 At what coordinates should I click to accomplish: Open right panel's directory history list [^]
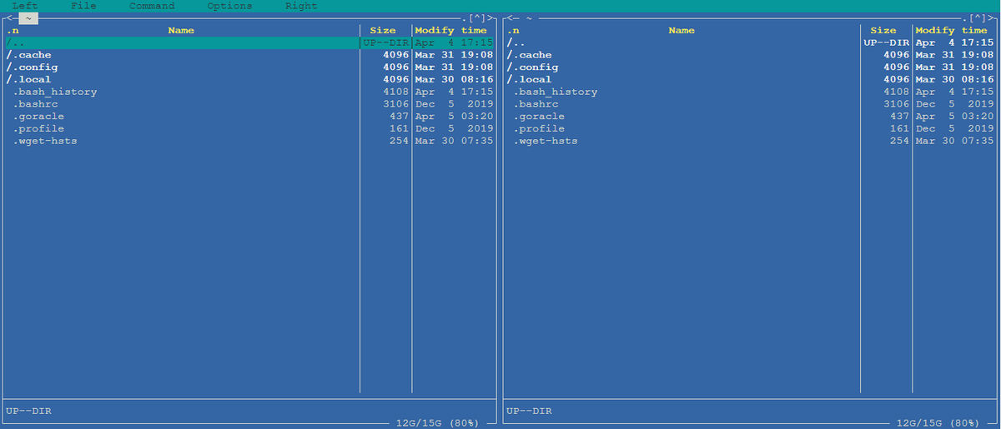(x=977, y=17)
